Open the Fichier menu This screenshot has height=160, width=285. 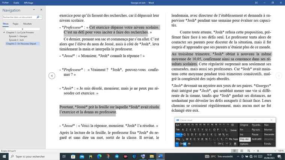point(6,3)
